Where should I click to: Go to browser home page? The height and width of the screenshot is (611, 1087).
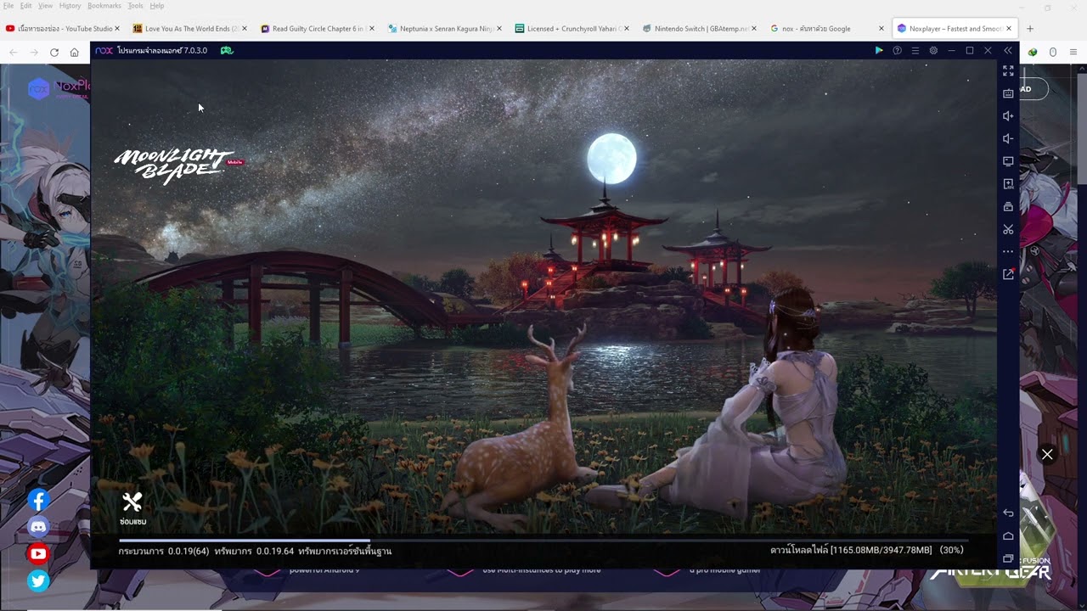[x=75, y=52]
